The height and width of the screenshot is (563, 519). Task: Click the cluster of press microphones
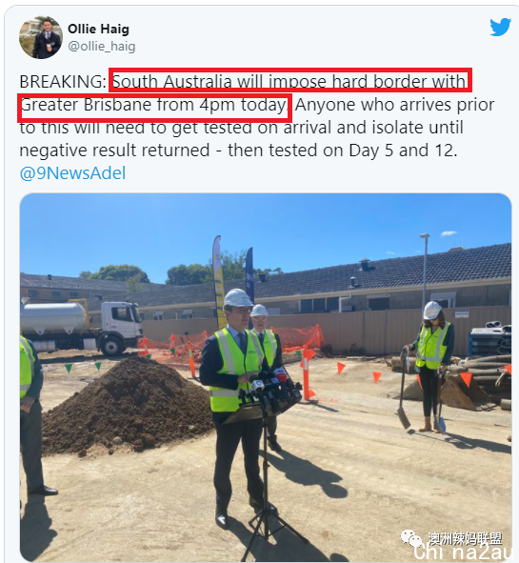pos(272,392)
